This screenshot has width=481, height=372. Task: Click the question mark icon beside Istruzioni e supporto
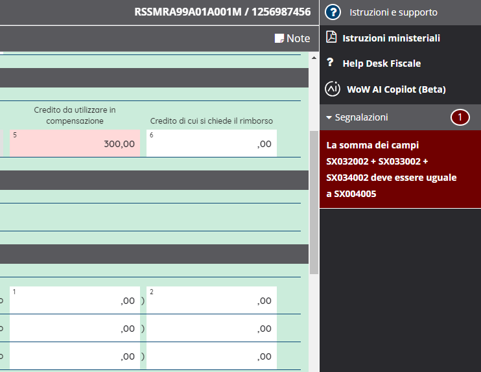coord(333,12)
